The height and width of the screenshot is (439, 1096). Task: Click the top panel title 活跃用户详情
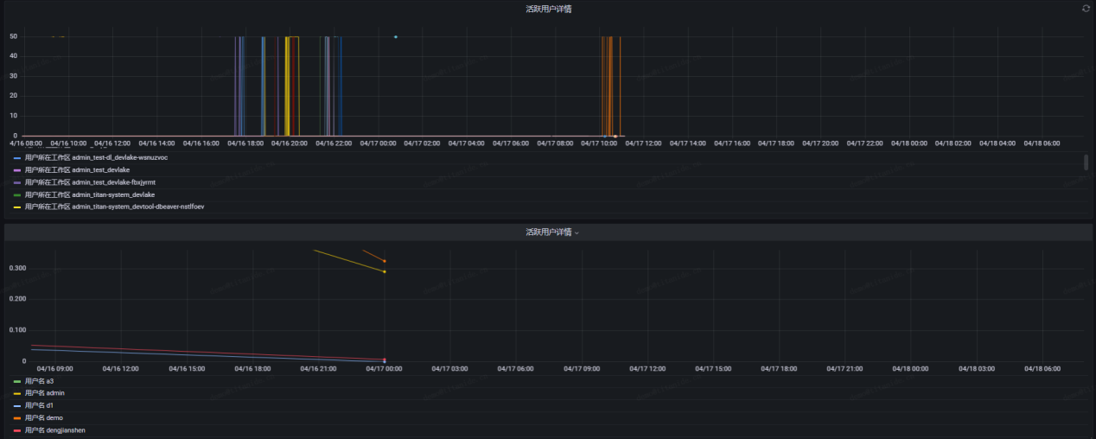coord(548,9)
